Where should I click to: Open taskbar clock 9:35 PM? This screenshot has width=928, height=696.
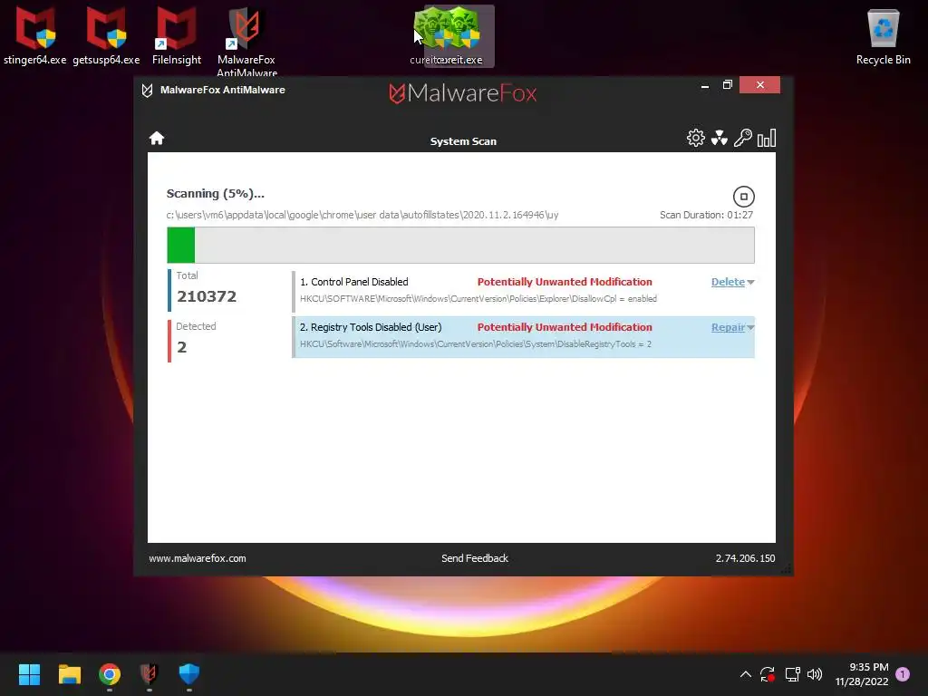point(862,674)
